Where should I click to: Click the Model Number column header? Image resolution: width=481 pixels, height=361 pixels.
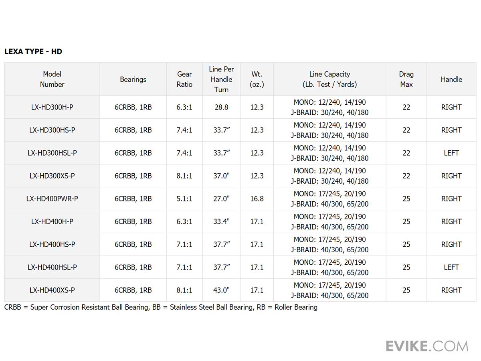coord(52,79)
